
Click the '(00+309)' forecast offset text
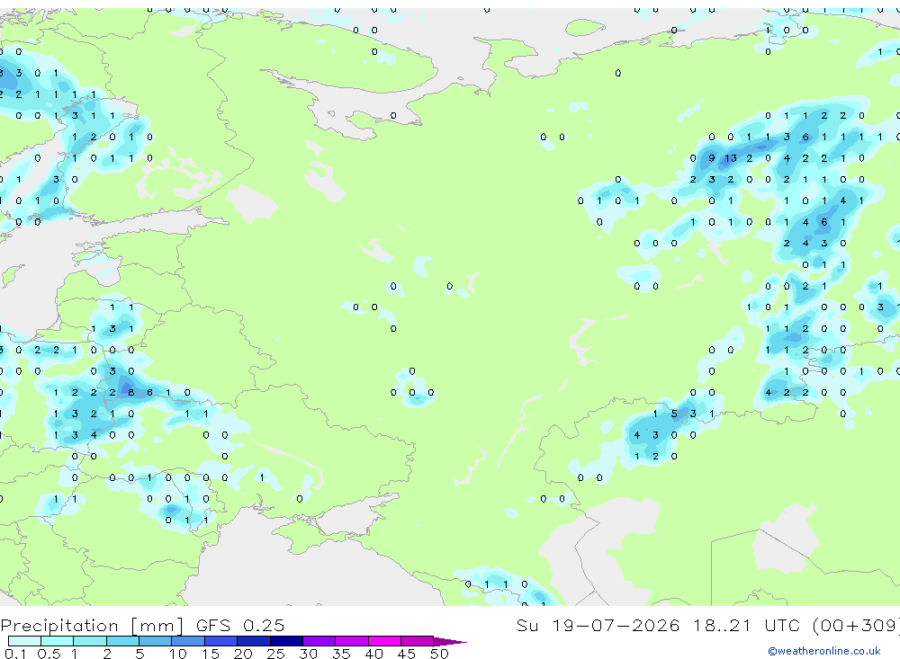tap(857, 625)
